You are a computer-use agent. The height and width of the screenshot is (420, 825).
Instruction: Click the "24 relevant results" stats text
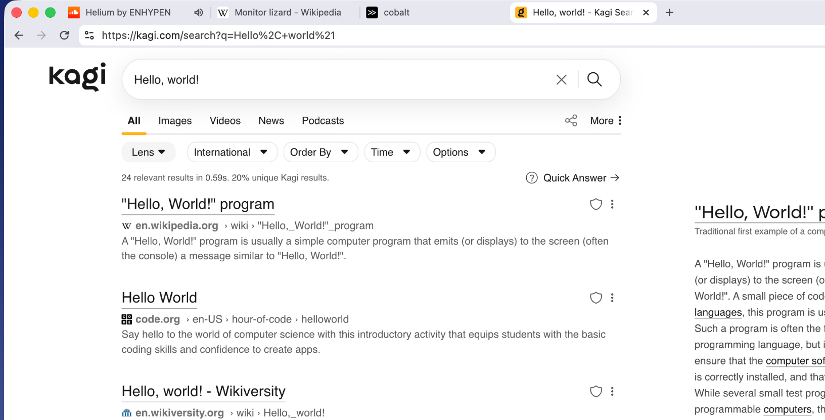point(225,178)
